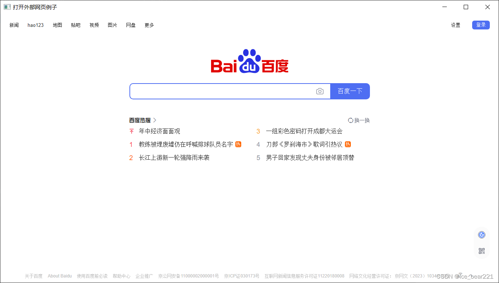The image size is (499, 283).
Task: Open the 地图 navigation link
Action: (57, 25)
